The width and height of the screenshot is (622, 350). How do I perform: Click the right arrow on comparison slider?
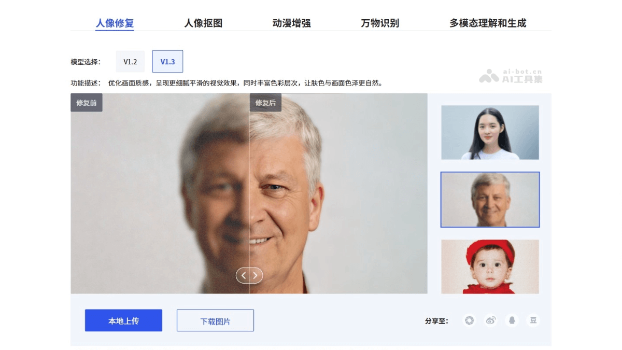256,276
